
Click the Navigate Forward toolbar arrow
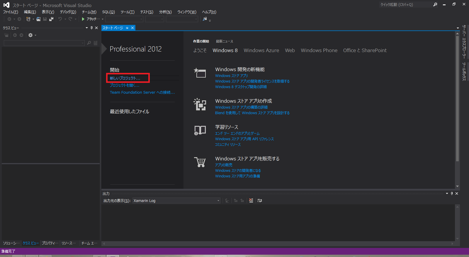[19, 19]
